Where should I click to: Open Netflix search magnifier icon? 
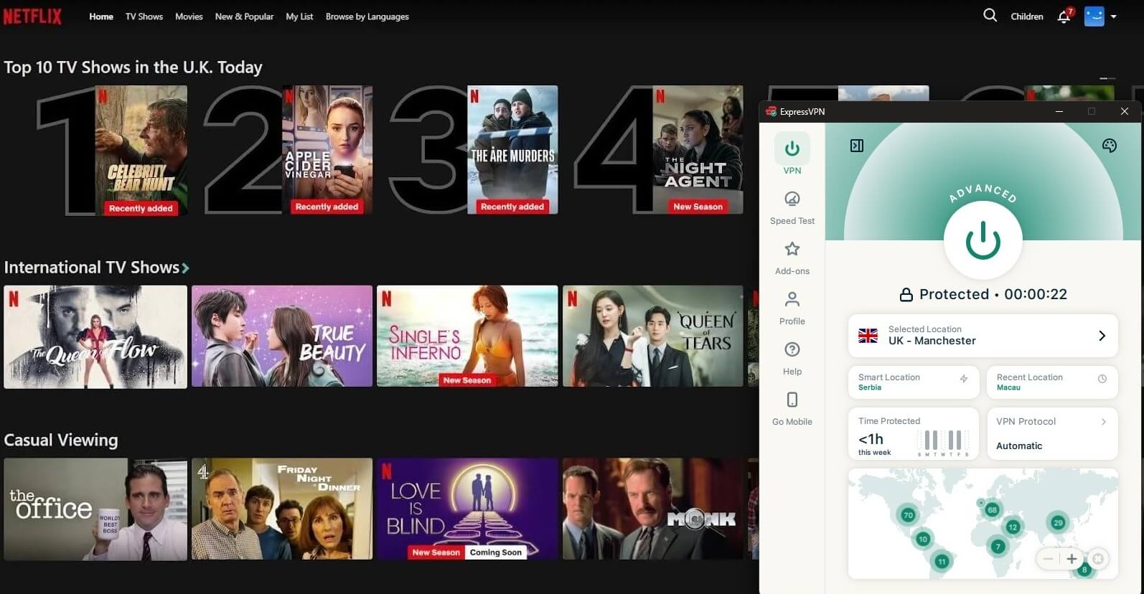pos(990,15)
